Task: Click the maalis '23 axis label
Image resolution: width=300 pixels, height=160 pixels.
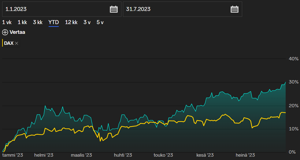Action: point(82,155)
